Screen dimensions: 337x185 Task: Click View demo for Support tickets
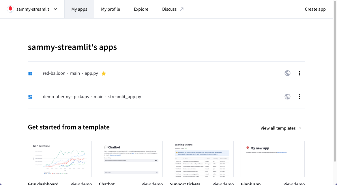pyautogui.click(x=223, y=183)
